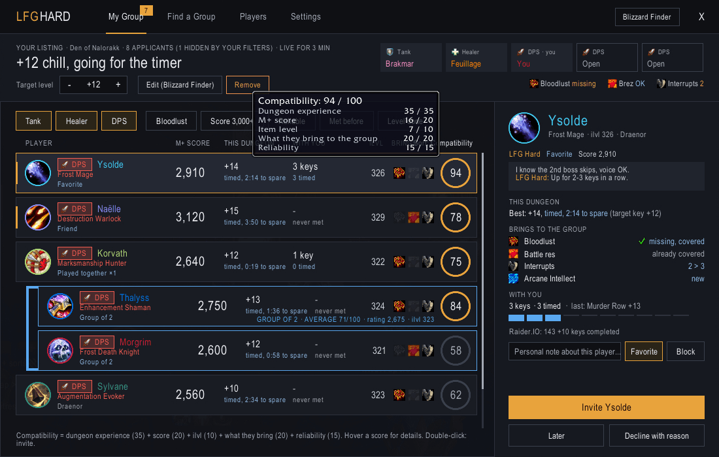This screenshot has width=719, height=457.
Task: Click Morgrim's Frost Death Knight avatar
Action: 60,351
